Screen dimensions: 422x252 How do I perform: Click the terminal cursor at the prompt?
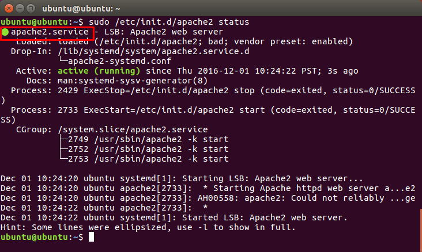click(x=91, y=237)
